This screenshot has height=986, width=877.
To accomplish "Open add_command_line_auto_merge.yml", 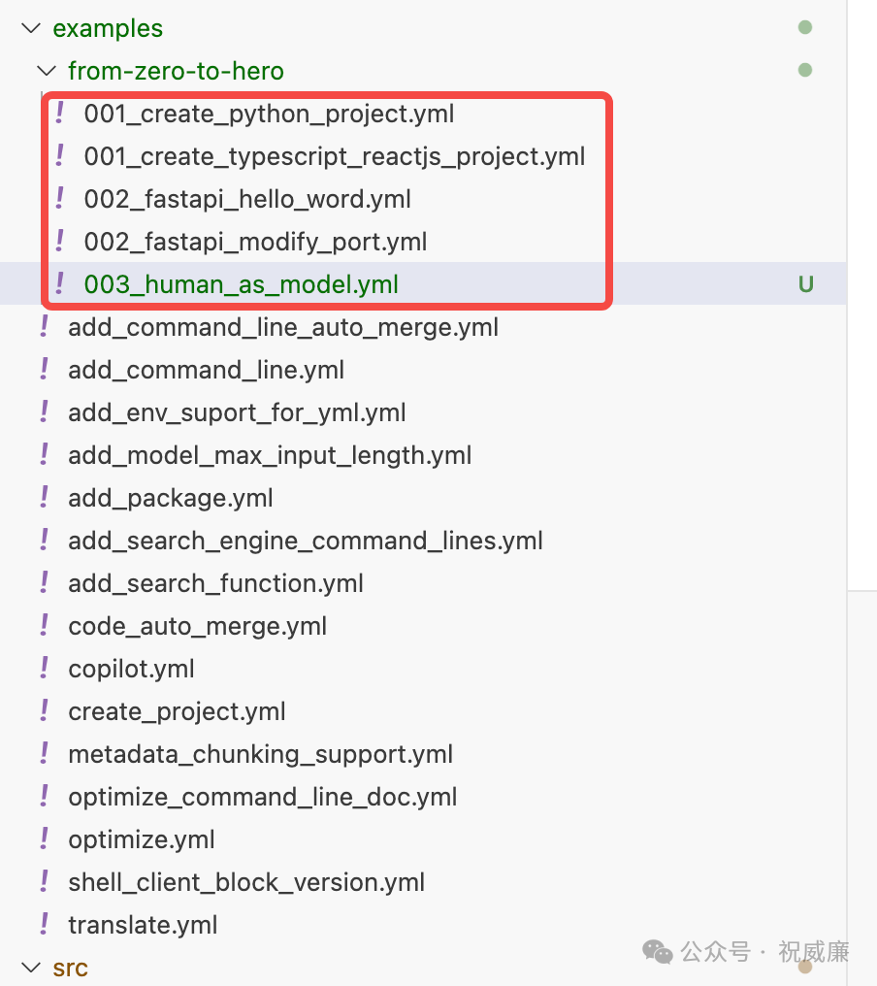I will coord(283,328).
